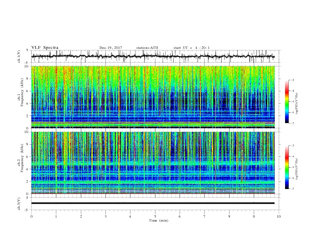Click the "Time (min)" x-axis label
The height and width of the screenshot is (243, 314).
(159, 220)
